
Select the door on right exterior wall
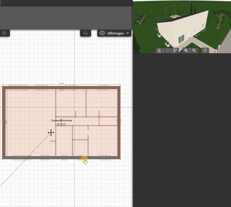pyautogui.click(x=119, y=121)
